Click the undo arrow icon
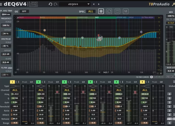 tap(50, 4)
